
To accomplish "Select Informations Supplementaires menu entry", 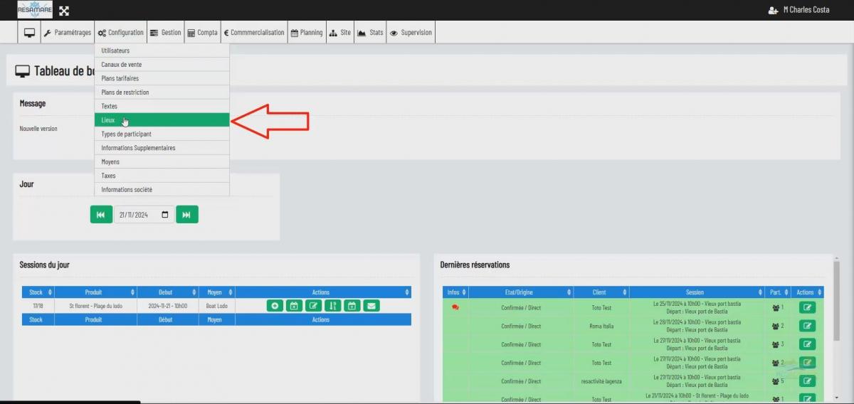I will (162, 148).
